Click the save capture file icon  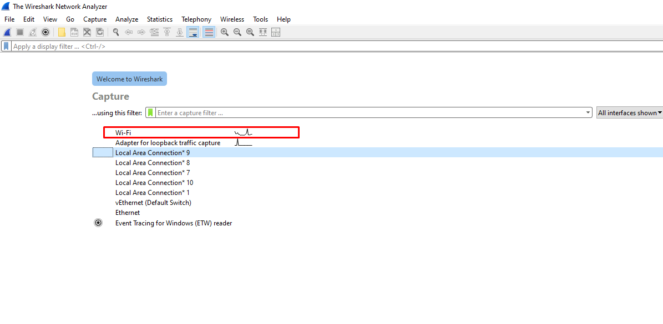pyautogui.click(x=74, y=32)
